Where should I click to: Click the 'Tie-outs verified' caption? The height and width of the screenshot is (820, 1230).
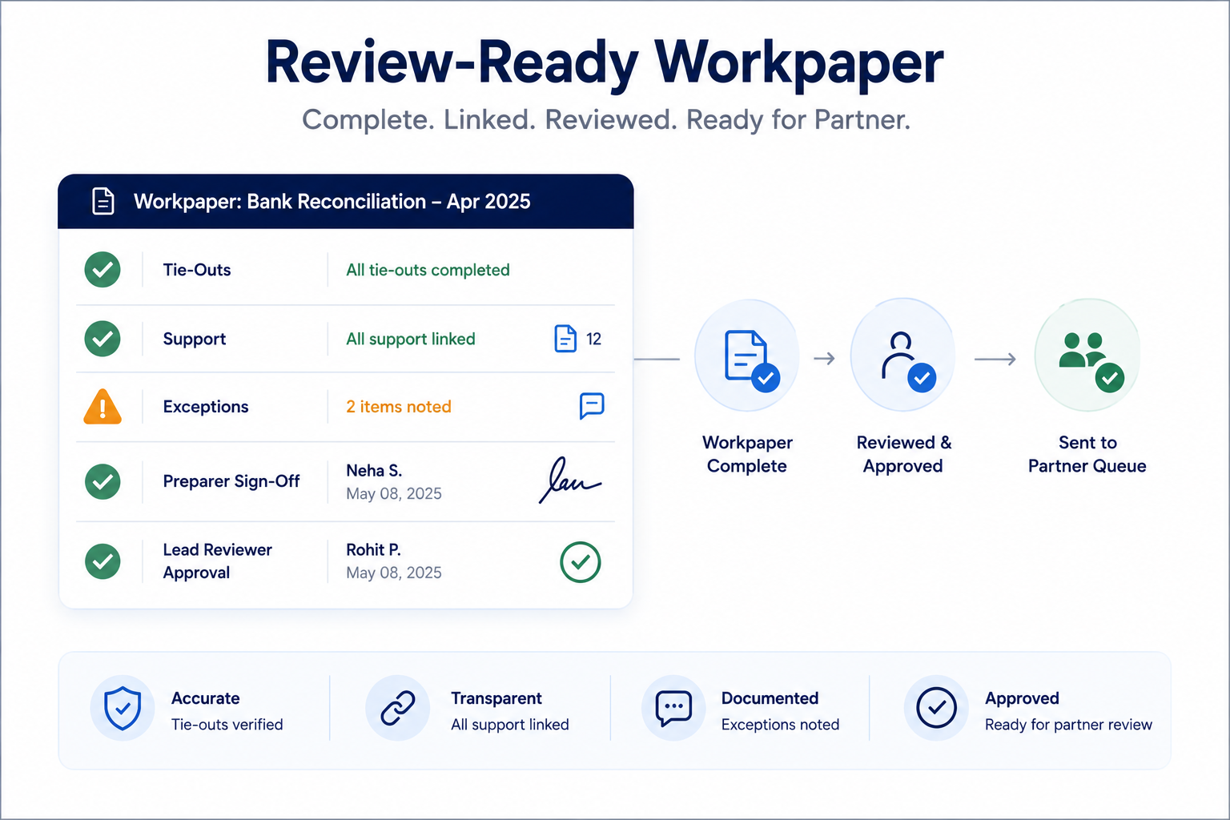pyautogui.click(x=227, y=725)
